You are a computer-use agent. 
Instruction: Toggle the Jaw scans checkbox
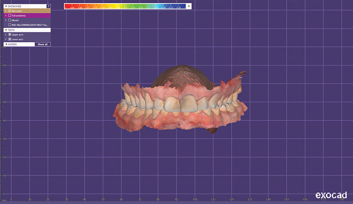tap(10, 11)
